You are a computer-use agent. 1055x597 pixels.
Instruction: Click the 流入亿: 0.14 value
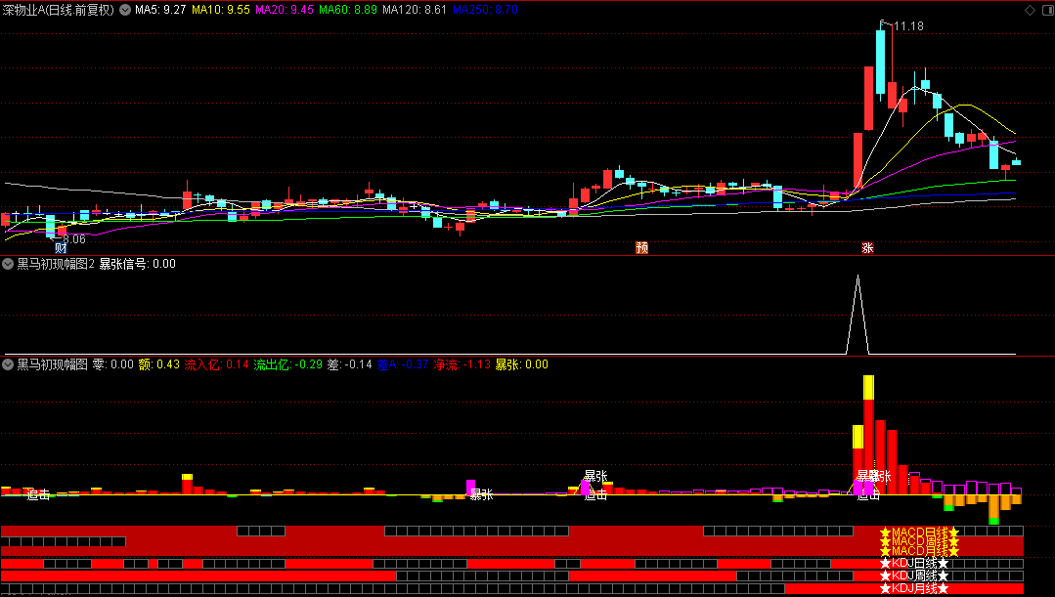click(217, 364)
